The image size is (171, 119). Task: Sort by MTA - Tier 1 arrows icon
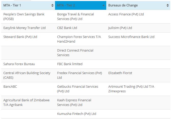52,5
